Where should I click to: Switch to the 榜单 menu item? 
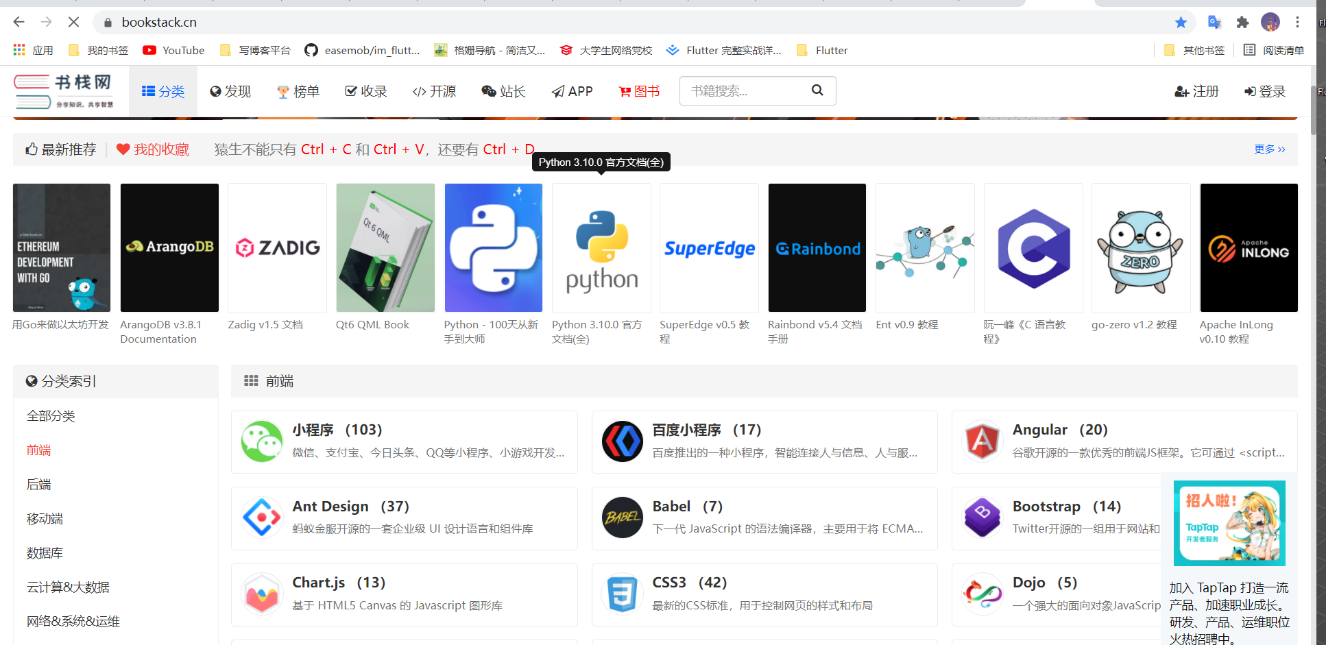(x=298, y=92)
